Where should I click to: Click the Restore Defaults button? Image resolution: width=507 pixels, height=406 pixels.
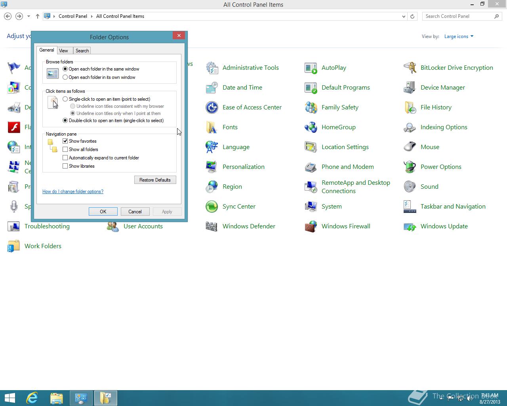155,180
